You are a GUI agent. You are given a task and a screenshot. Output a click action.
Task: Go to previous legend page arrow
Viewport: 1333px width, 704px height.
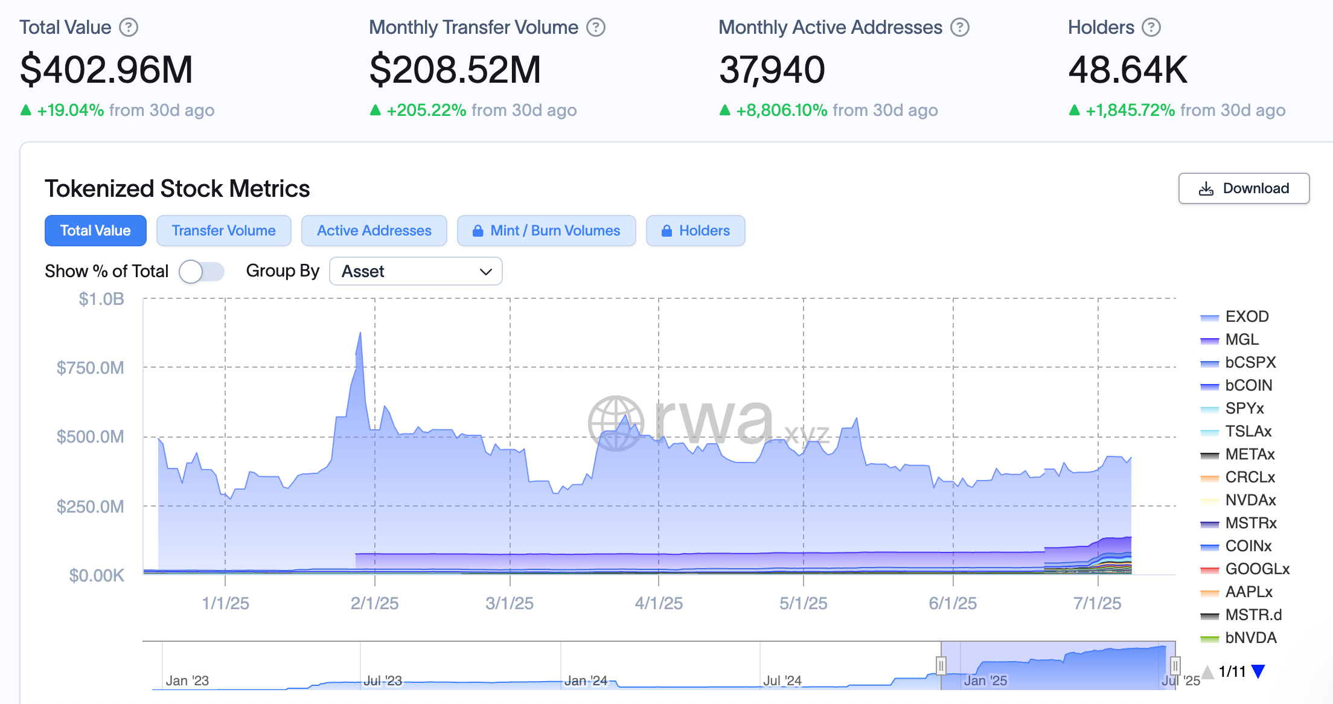1207,671
